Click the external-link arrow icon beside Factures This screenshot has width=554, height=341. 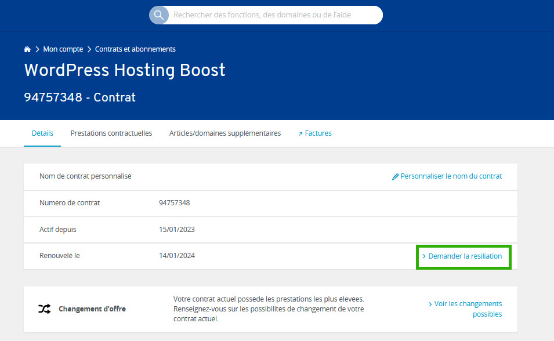(300, 133)
